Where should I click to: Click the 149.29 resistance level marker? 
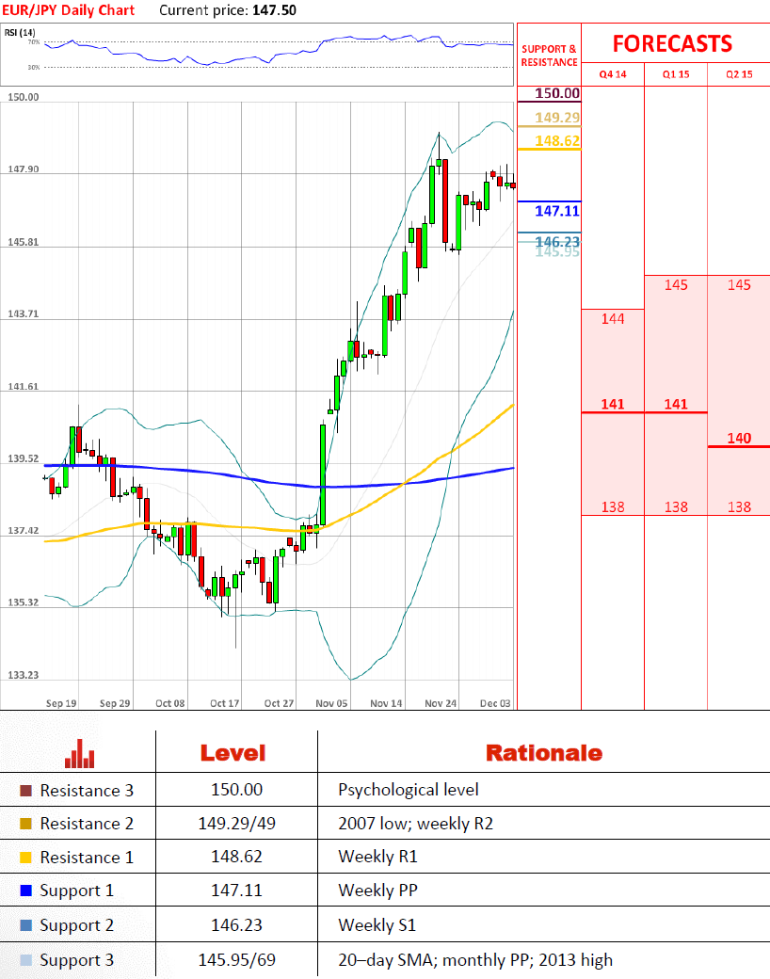557,118
